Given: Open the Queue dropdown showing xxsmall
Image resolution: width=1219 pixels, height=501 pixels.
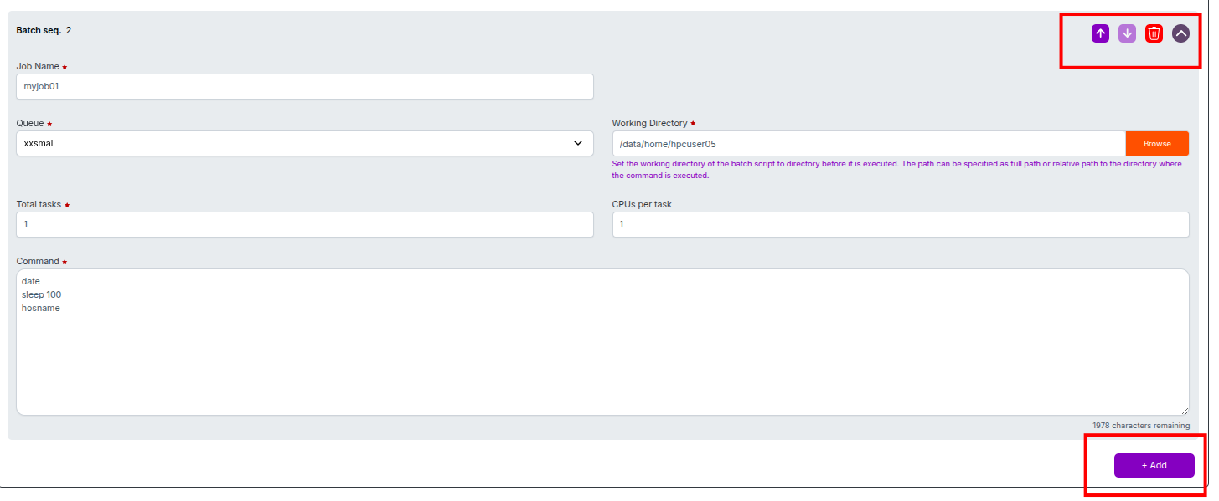Looking at the screenshot, I should [305, 143].
